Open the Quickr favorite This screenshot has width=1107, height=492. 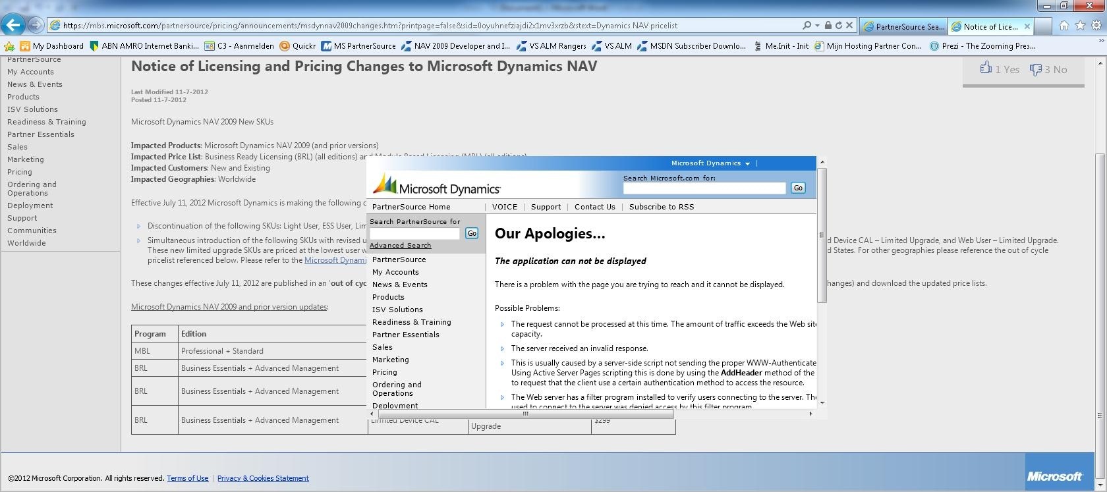tap(298, 46)
